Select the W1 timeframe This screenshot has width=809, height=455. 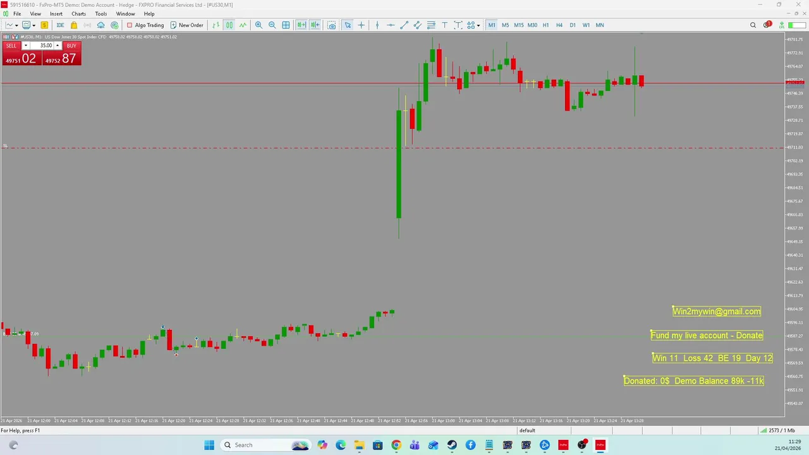tap(586, 25)
